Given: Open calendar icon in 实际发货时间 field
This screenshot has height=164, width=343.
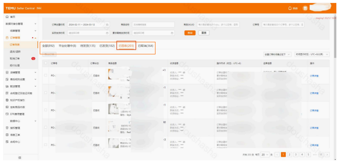Looking at the screenshot, I should pos(107,33).
